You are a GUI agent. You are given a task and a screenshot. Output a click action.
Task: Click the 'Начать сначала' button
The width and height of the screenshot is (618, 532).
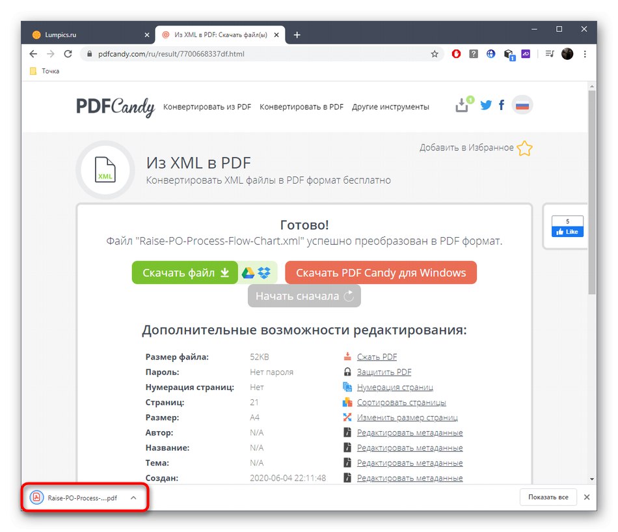(x=304, y=296)
